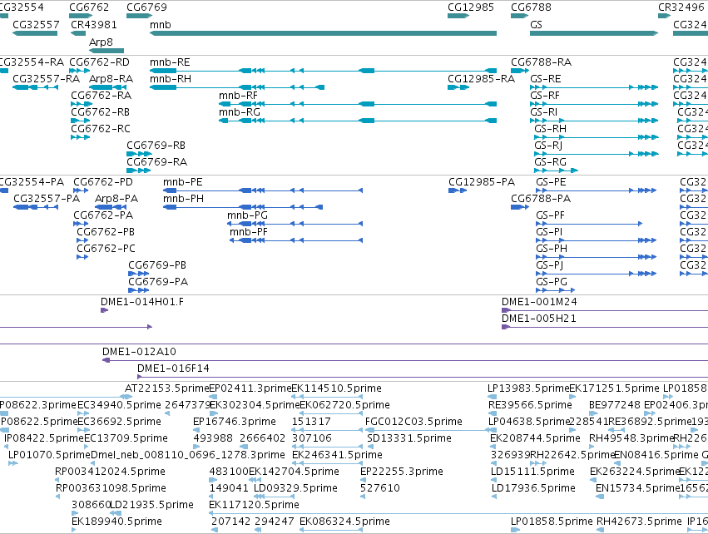Image resolution: width=708 pixels, height=534 pixels.
Task: Click the CG6762 gene label
Action: coord(89,7)
